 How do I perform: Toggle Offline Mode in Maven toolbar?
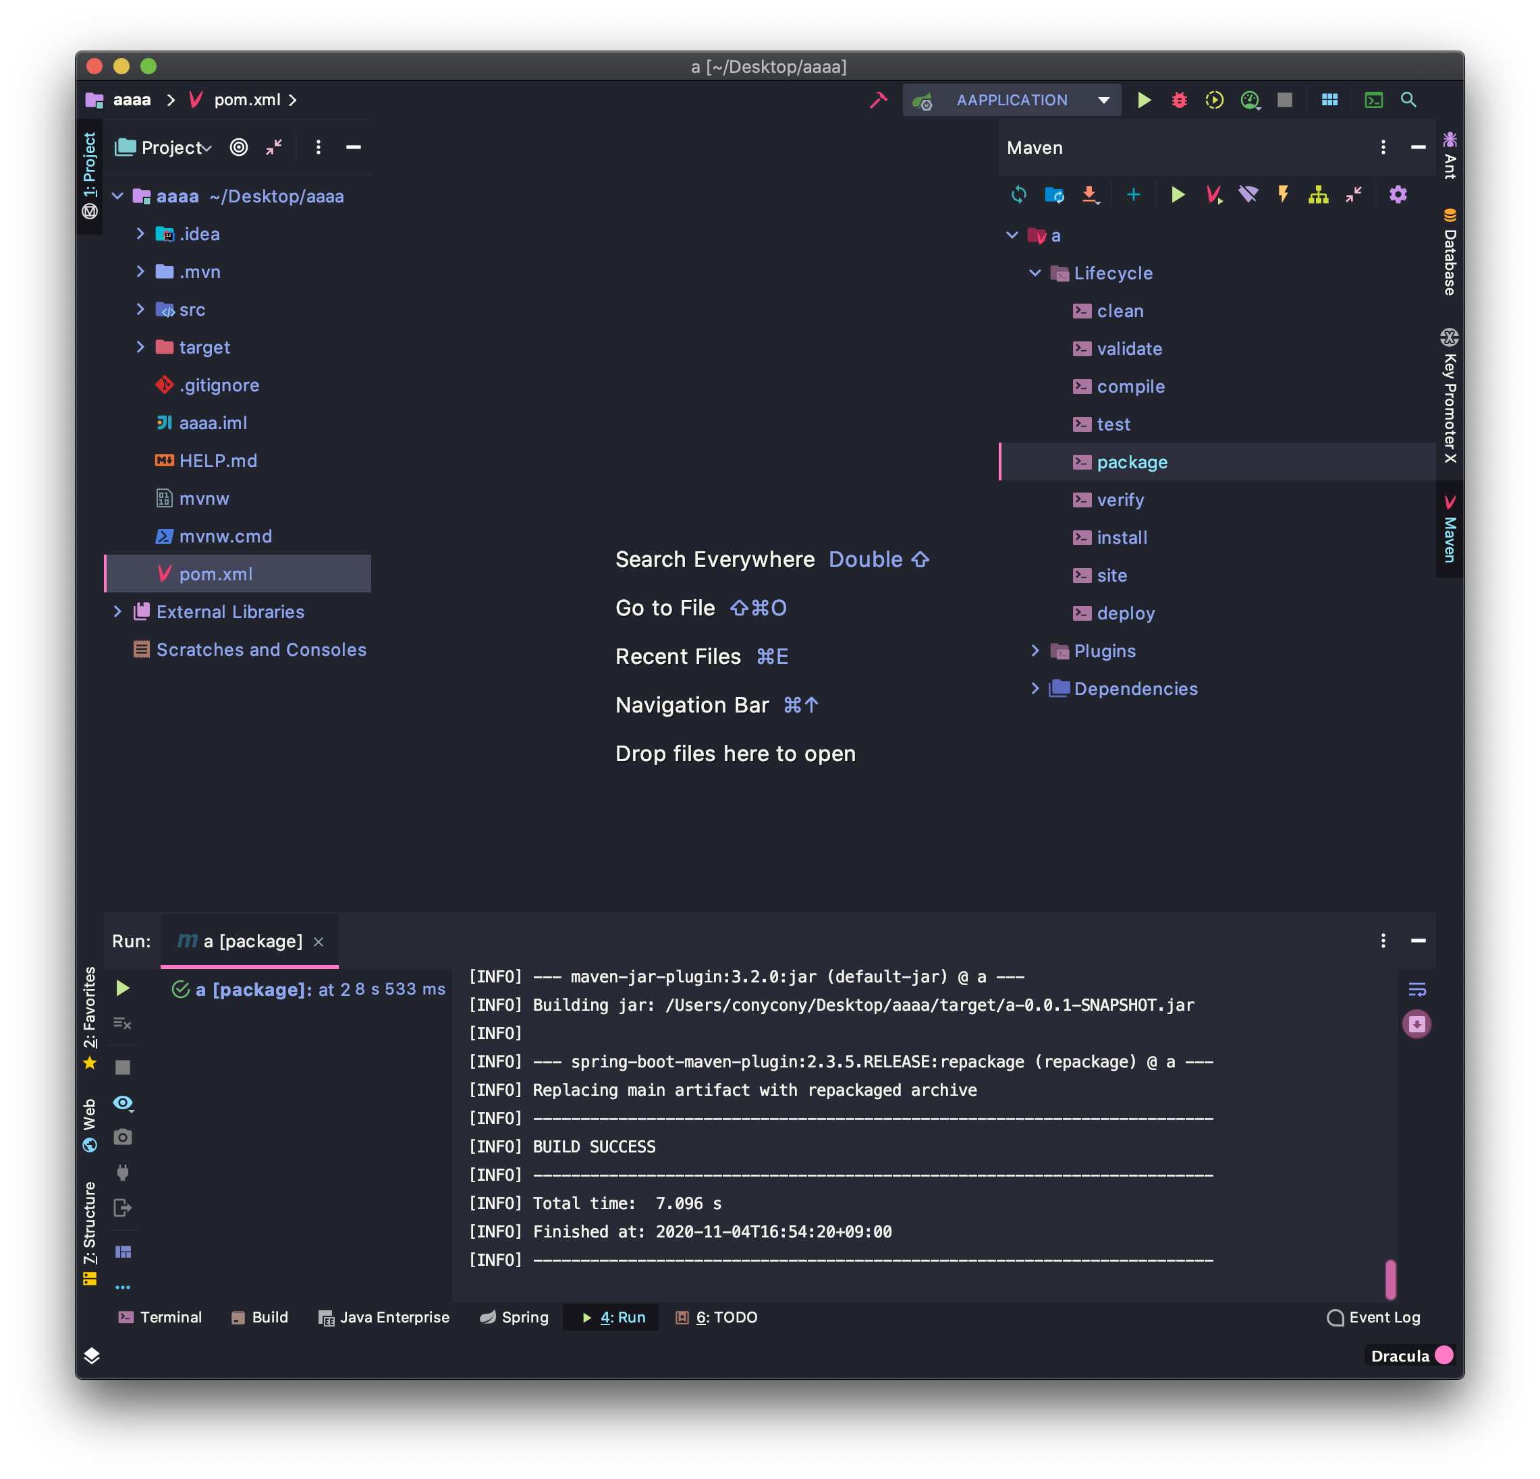(1248, 195)
